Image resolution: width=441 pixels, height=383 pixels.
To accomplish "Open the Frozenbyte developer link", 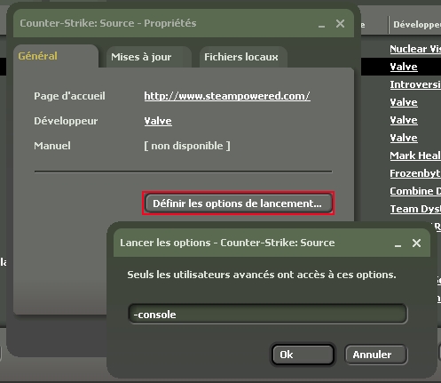I will 415,173.
